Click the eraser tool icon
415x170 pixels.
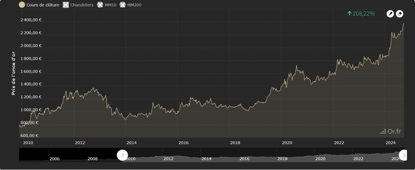(x=399, y=14)
